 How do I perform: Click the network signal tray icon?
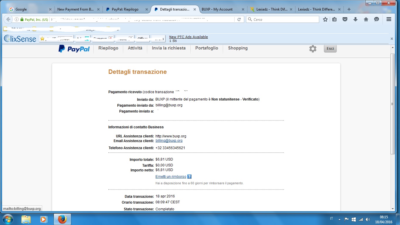click(361, 219)
